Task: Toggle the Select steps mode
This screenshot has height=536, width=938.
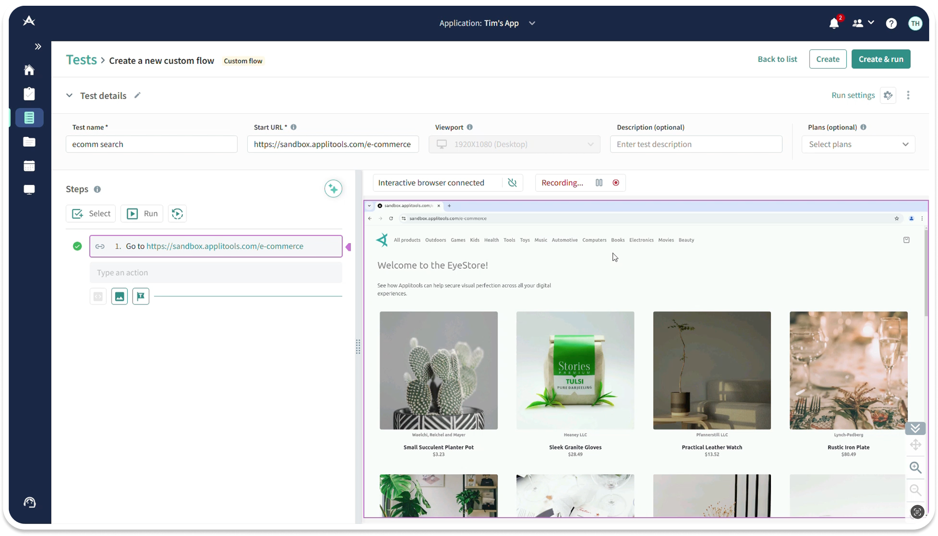Action: (91, 214)
